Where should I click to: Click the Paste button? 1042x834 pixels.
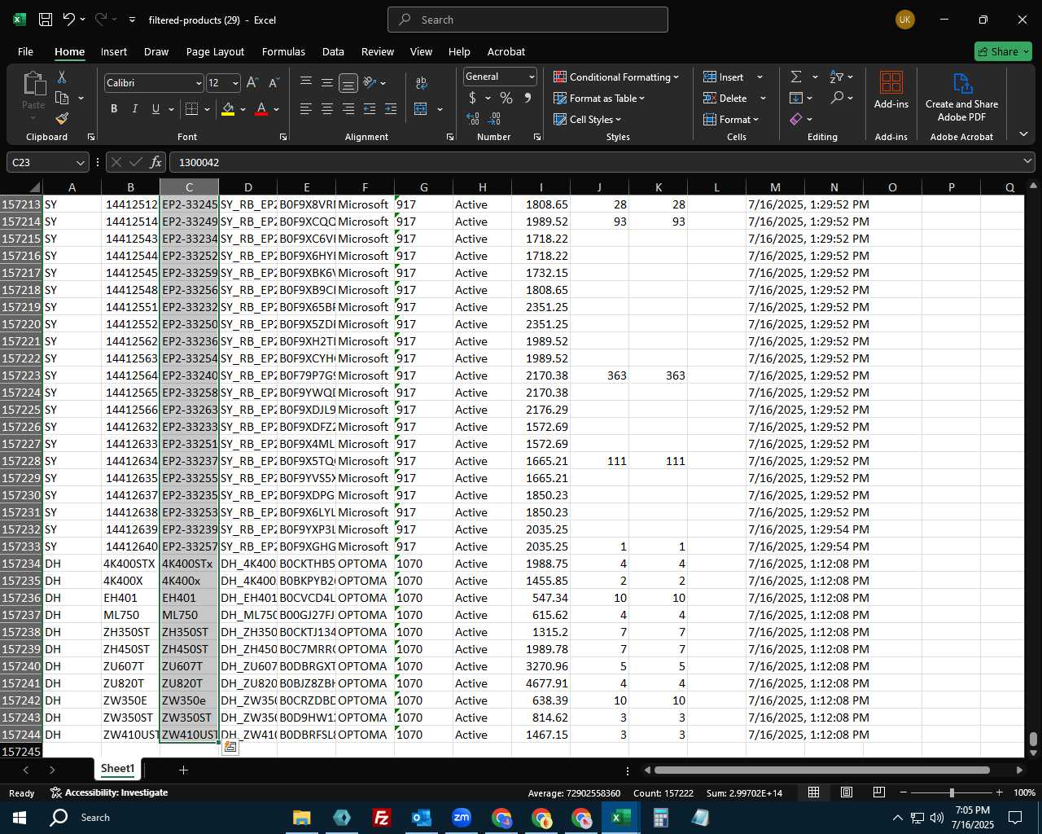point(33,90)
